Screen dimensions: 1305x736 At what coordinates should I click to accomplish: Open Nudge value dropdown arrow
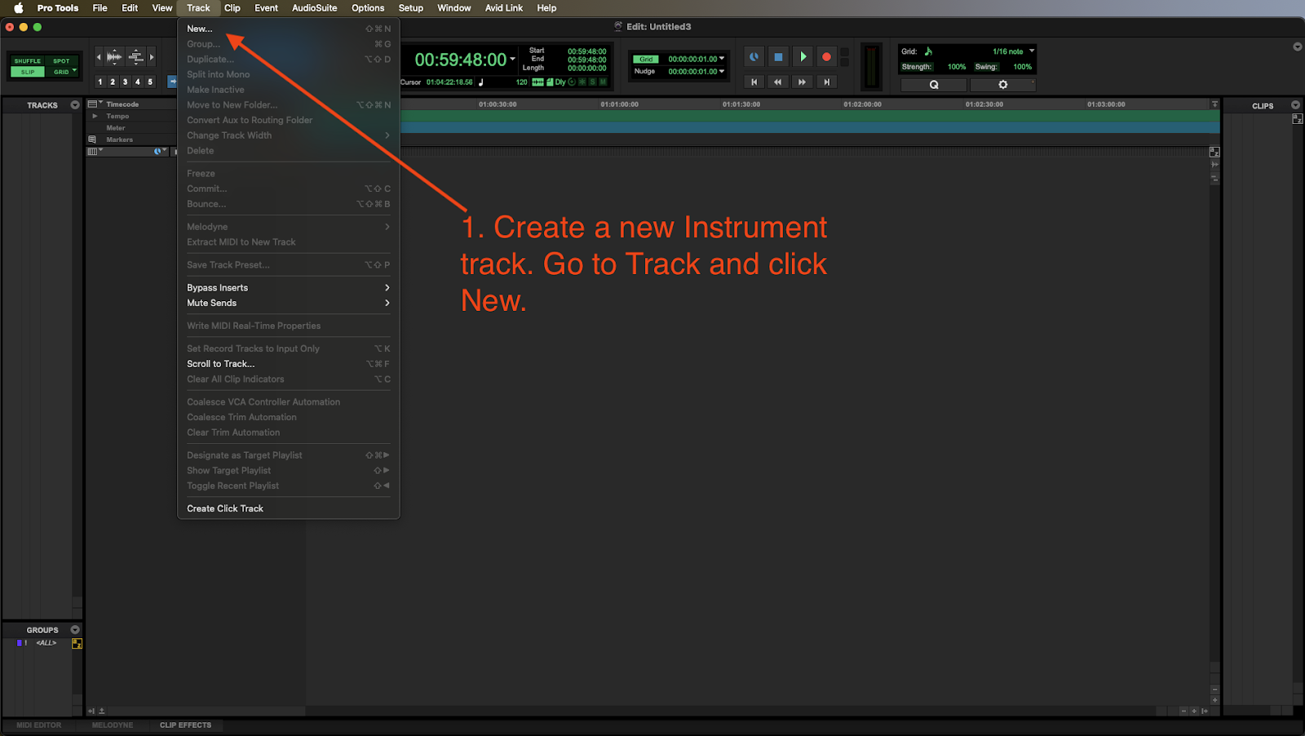[x=722, y=71]
